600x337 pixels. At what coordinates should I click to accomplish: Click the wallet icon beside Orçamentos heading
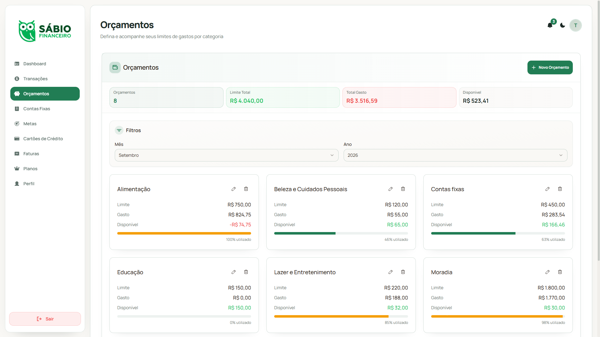pos(115,67)
